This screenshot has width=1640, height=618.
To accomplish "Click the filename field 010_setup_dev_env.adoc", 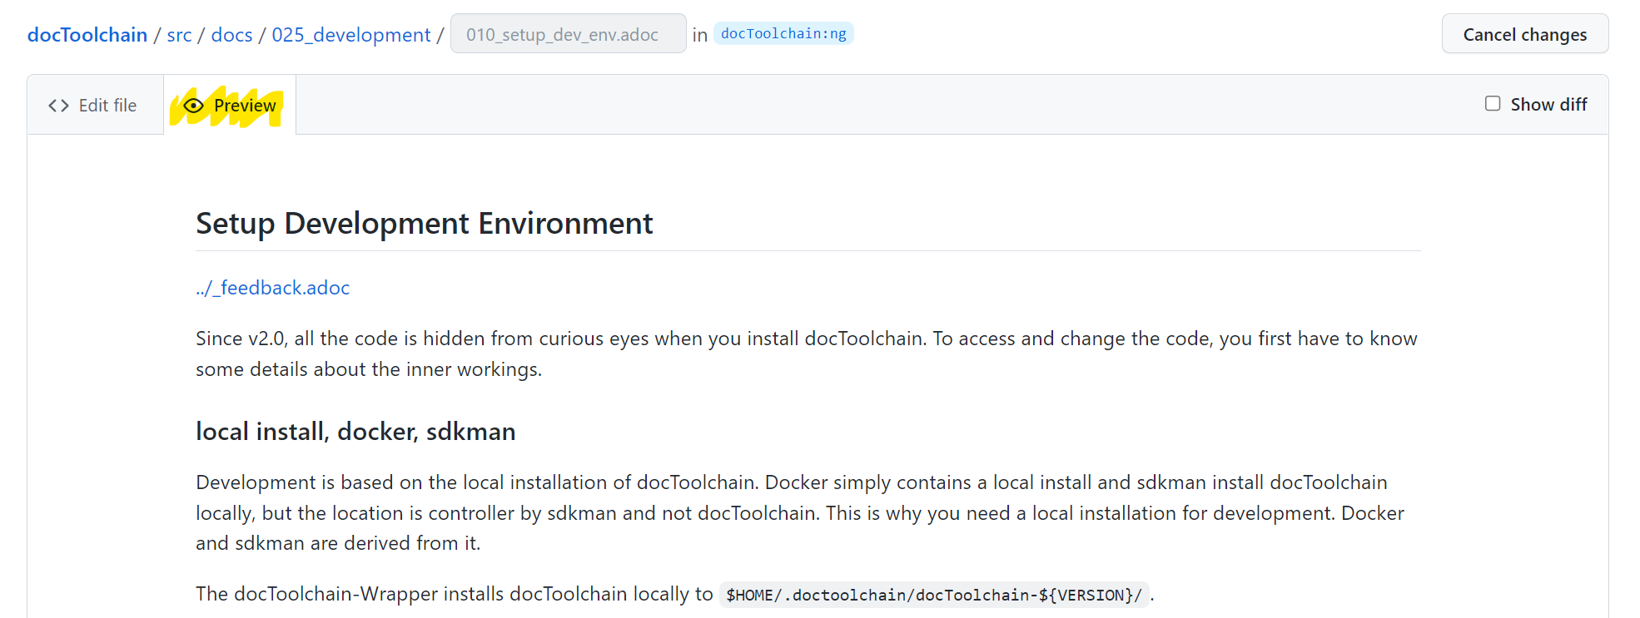I will [569, 34].
